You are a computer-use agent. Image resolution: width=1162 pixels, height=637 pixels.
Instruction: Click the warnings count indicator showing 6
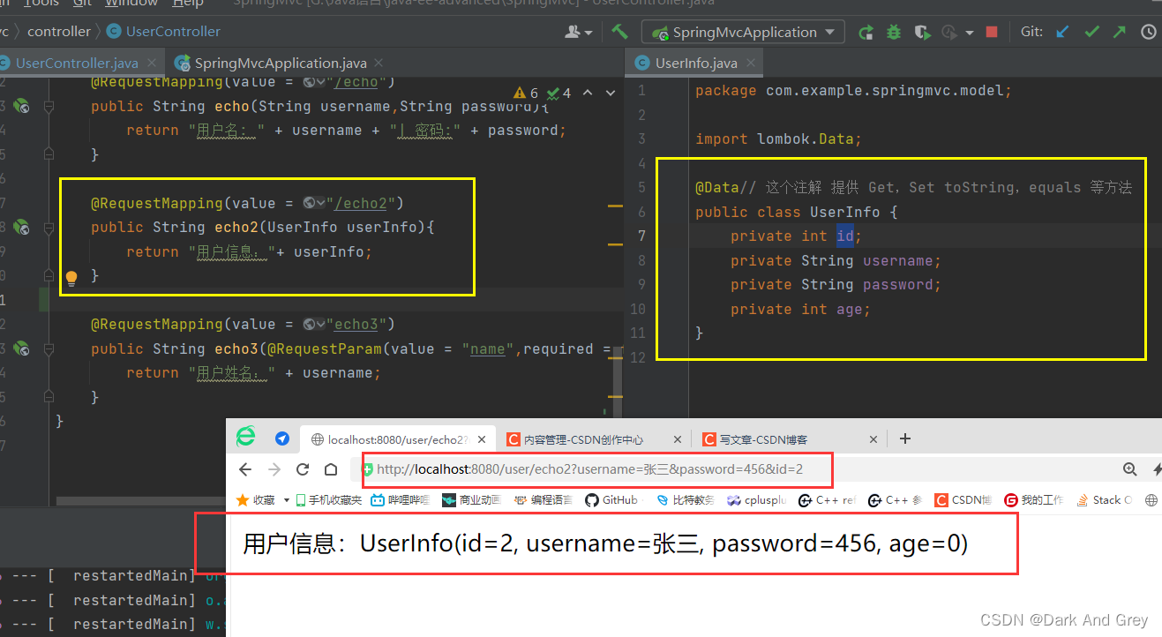click(x=526, y=93)
